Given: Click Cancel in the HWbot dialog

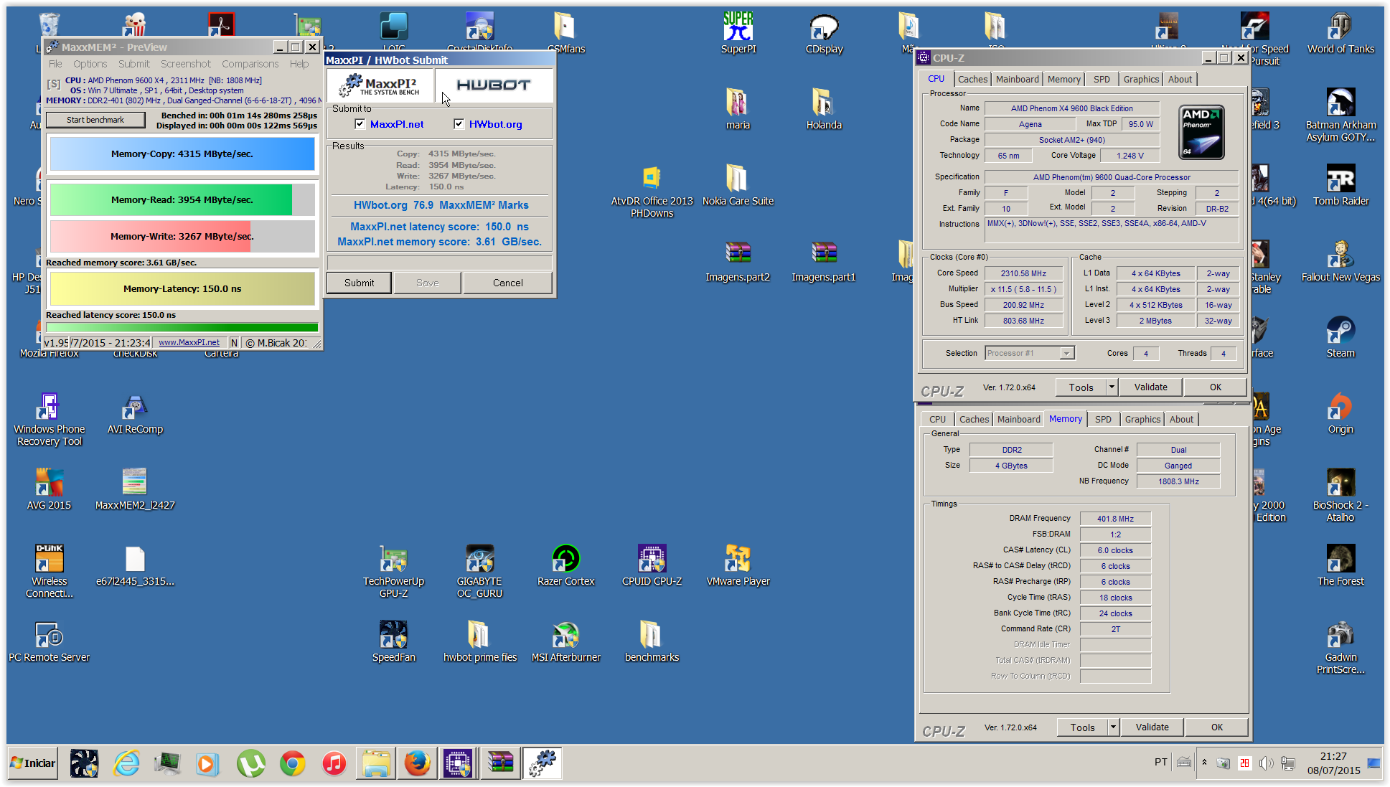Looking at the screenshot, I should tap(507, 283).
